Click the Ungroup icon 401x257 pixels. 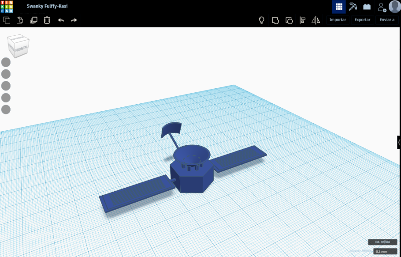[289, 20]
